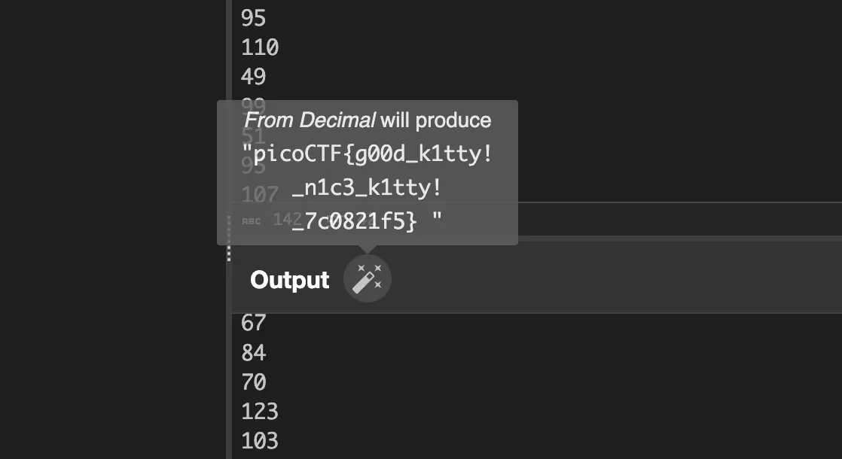Click the '_n1c3_k1tty!' tooltip line
Viewport: 842px width, 459px height.
[366, 188]
